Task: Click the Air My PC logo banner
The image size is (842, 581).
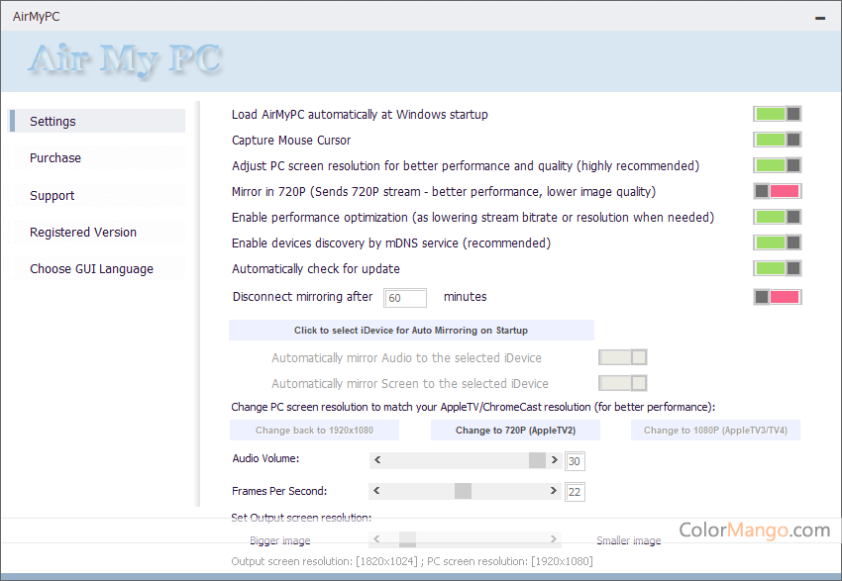Action: click(125, 60)
